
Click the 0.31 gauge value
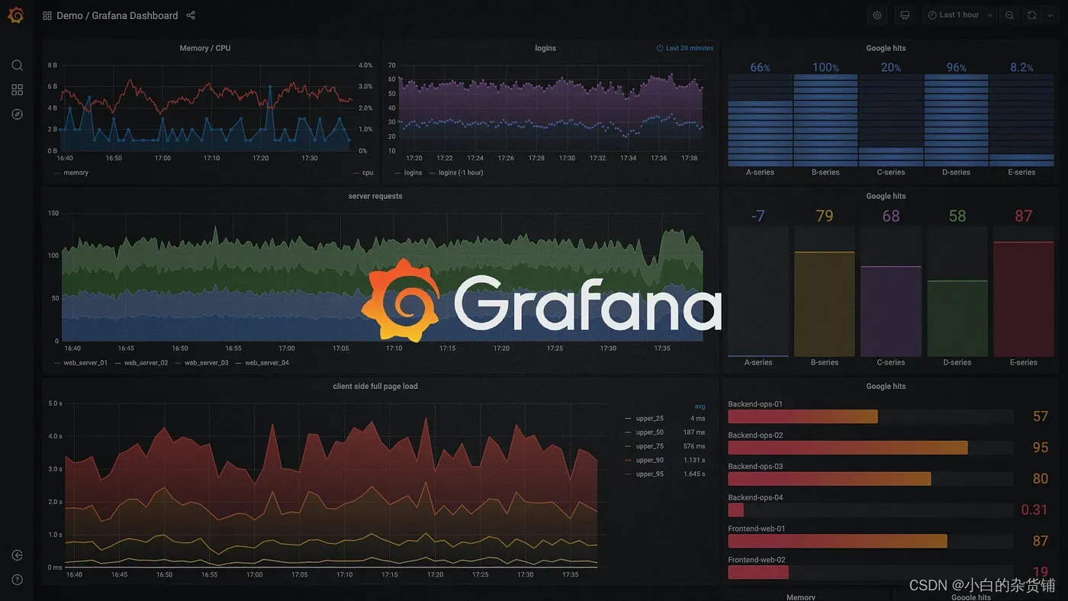(1034, 509)
